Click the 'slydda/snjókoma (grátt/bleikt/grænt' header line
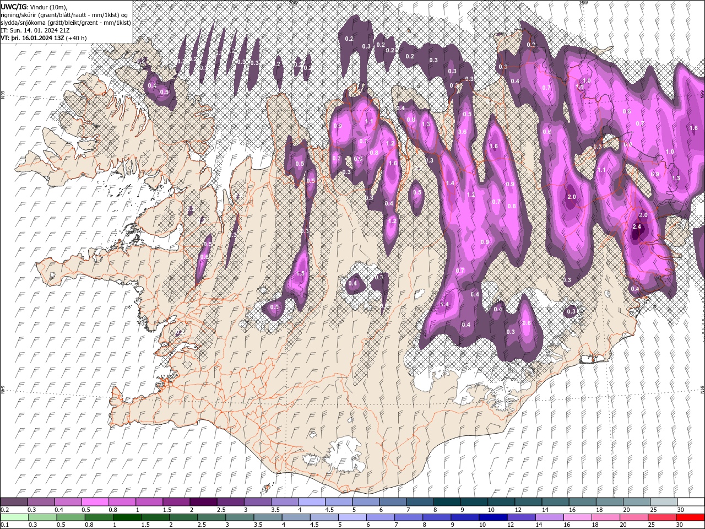 tap(66, 23)
